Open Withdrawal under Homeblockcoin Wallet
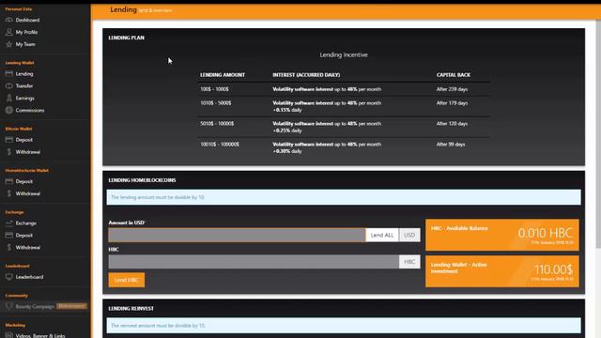This screenshot has width=601, height=338. click(27, 193)
